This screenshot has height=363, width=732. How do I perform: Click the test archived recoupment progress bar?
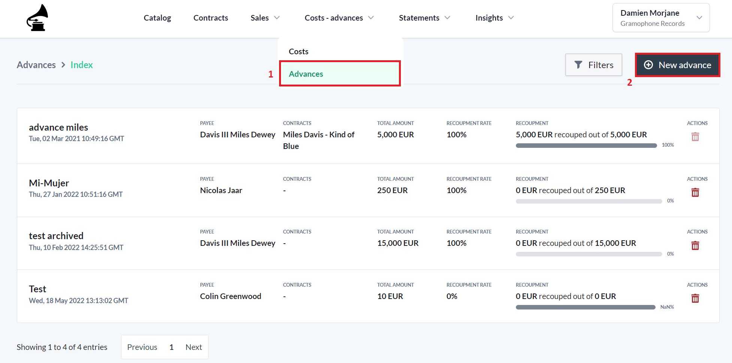click(589, 254)
